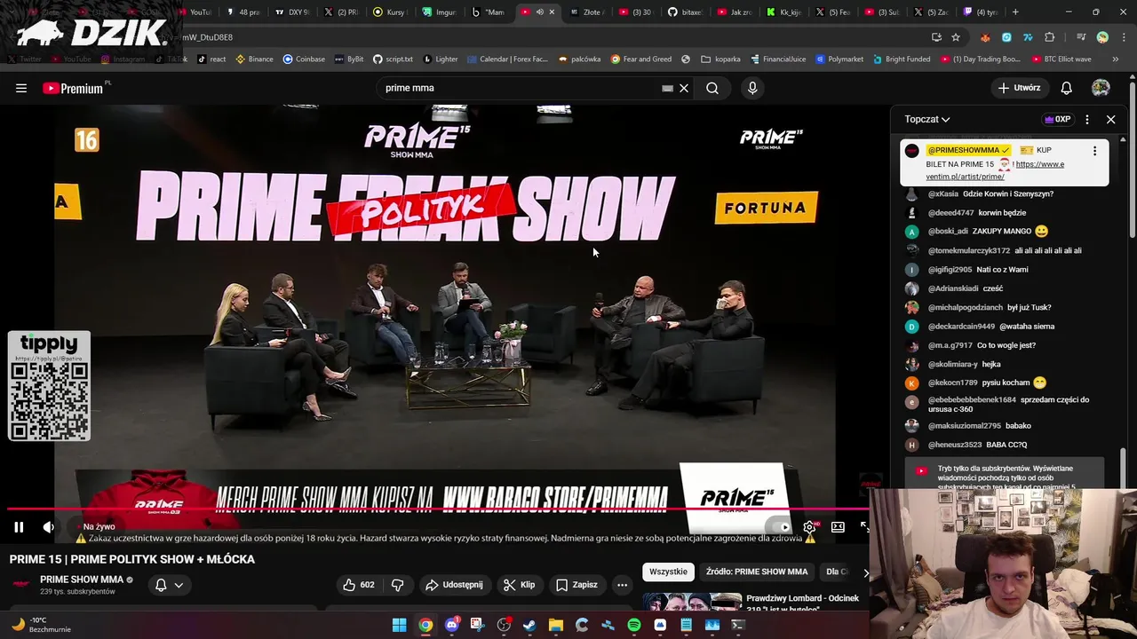
Task: Open the live chat three-dot menu
Action: [x=1086, y=119]
